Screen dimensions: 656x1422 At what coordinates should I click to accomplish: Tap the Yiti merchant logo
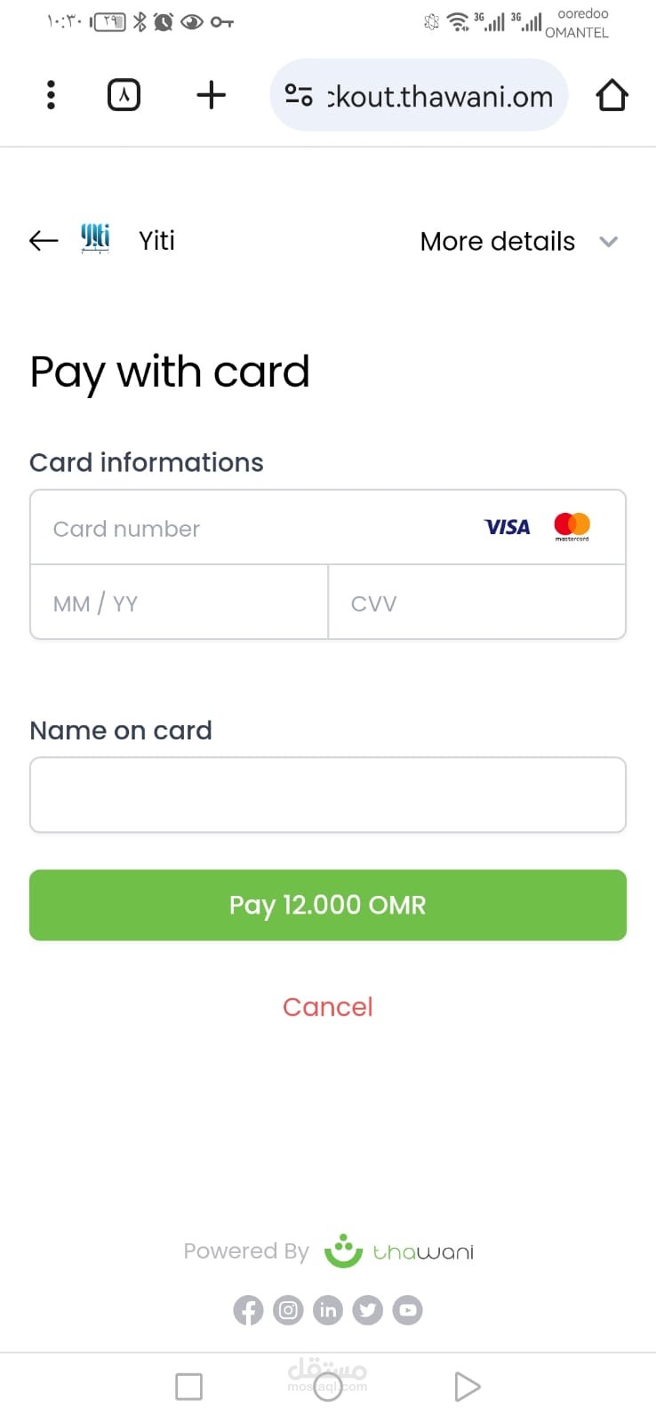95,239
